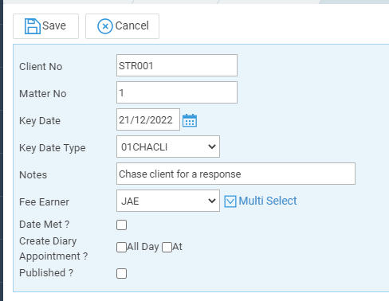Click the Create Diary Appointment ? label
Image resolution: width=389 pixels, height=301 pixels.
[53, 248]
